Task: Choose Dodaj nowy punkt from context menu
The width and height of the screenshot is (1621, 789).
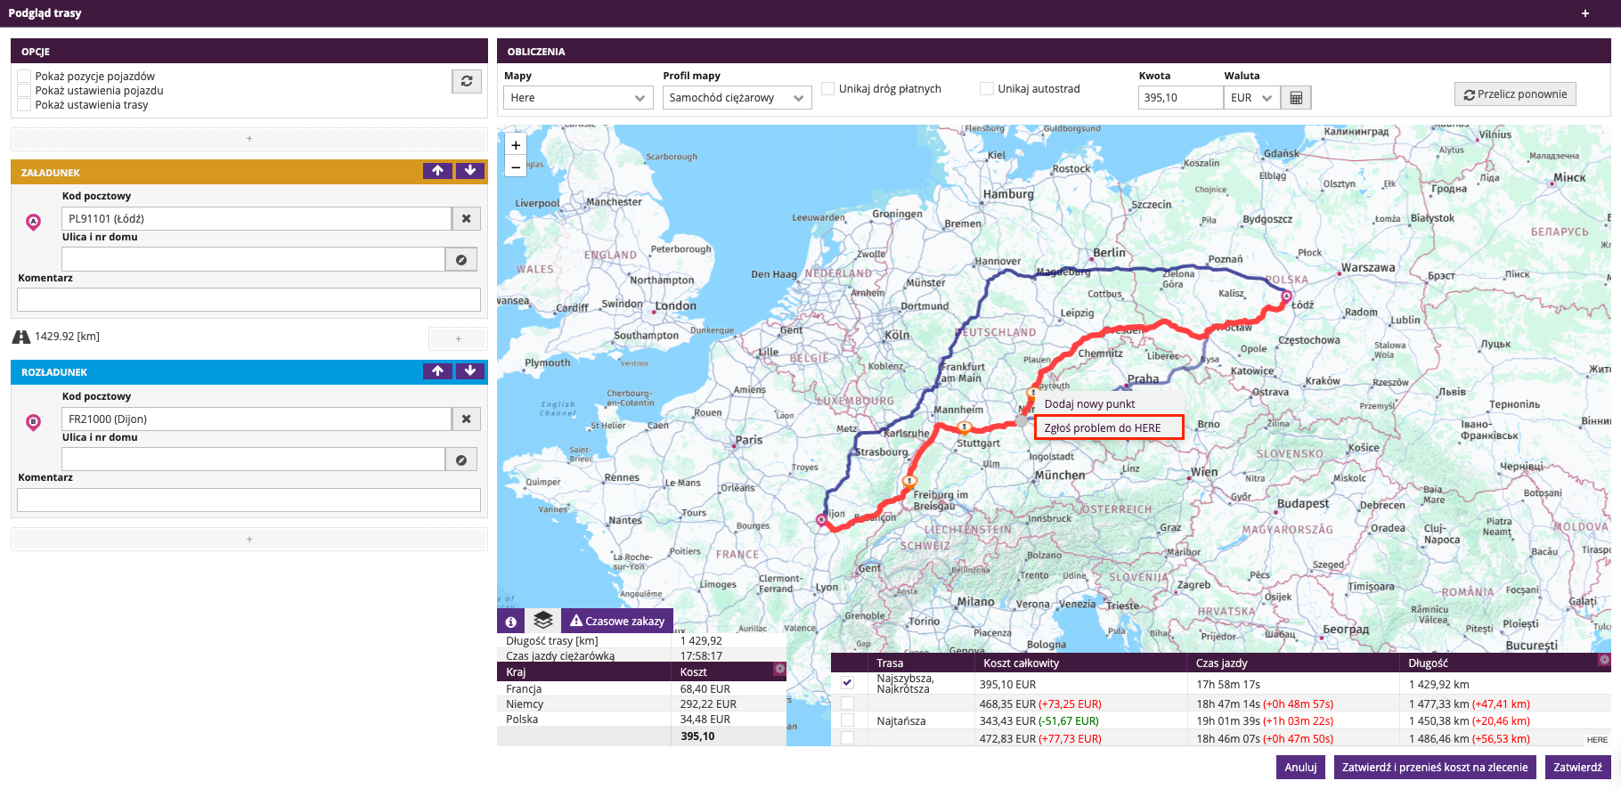Action: click(x=1109, y=403)
